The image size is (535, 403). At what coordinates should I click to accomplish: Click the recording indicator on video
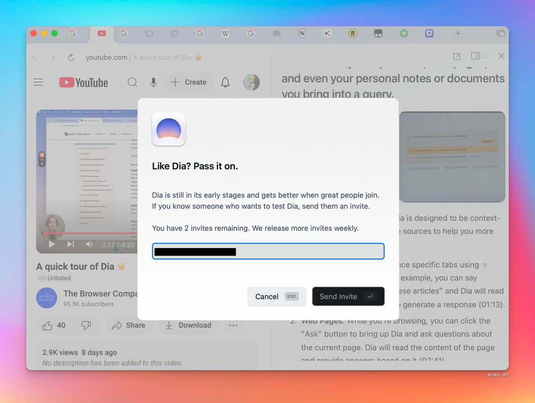(x=42, y=159)
